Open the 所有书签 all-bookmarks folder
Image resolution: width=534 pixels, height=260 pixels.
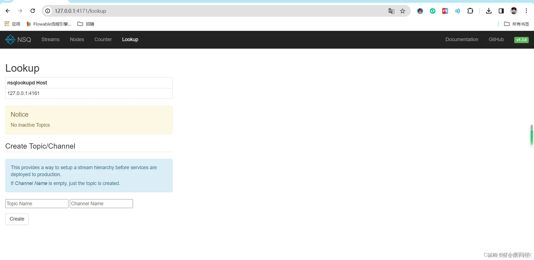(x=516, y=24)
